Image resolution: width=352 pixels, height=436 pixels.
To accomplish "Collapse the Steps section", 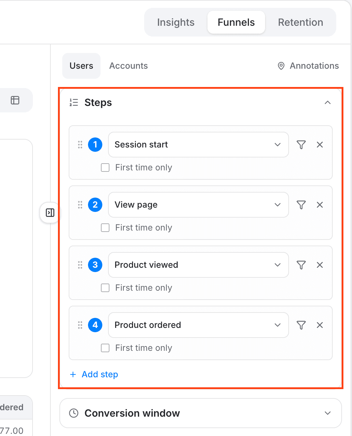I will (327, 103).
